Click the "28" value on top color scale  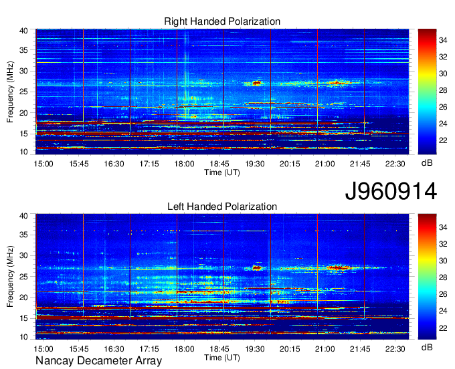click(x=443, y=90)
